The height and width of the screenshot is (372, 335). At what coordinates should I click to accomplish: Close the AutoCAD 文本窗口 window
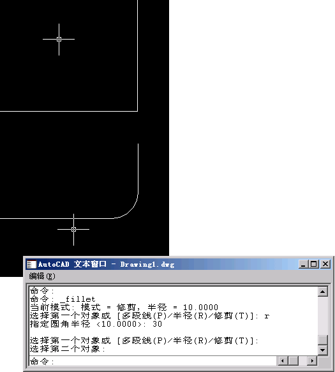click(x=325, y=264)
